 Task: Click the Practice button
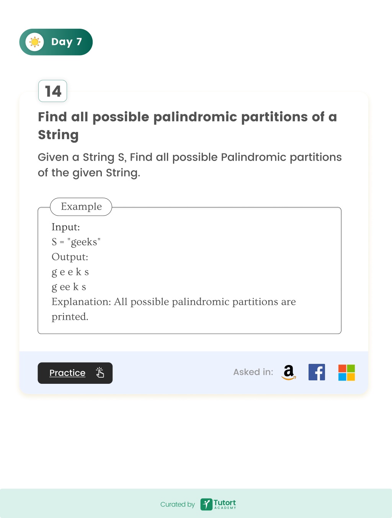coord(75,373)
